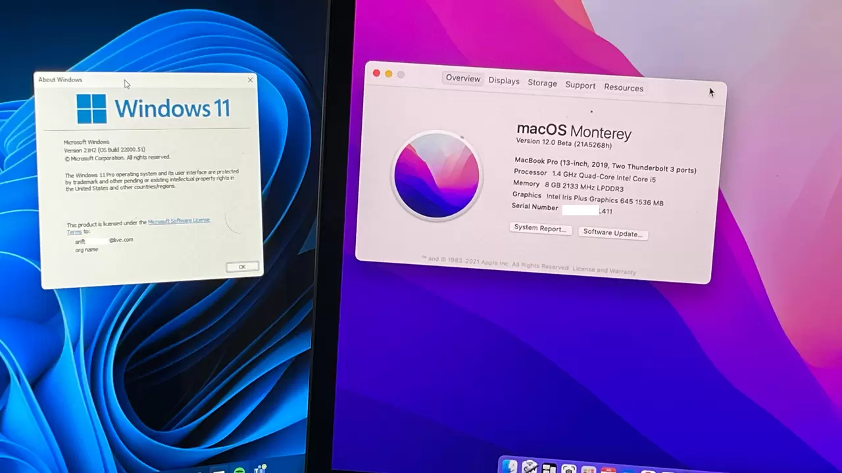Click the Processor 1.4 GHz Quad-Core line
The width and height of the screenshot is (842, 473).
coord(585,175)
